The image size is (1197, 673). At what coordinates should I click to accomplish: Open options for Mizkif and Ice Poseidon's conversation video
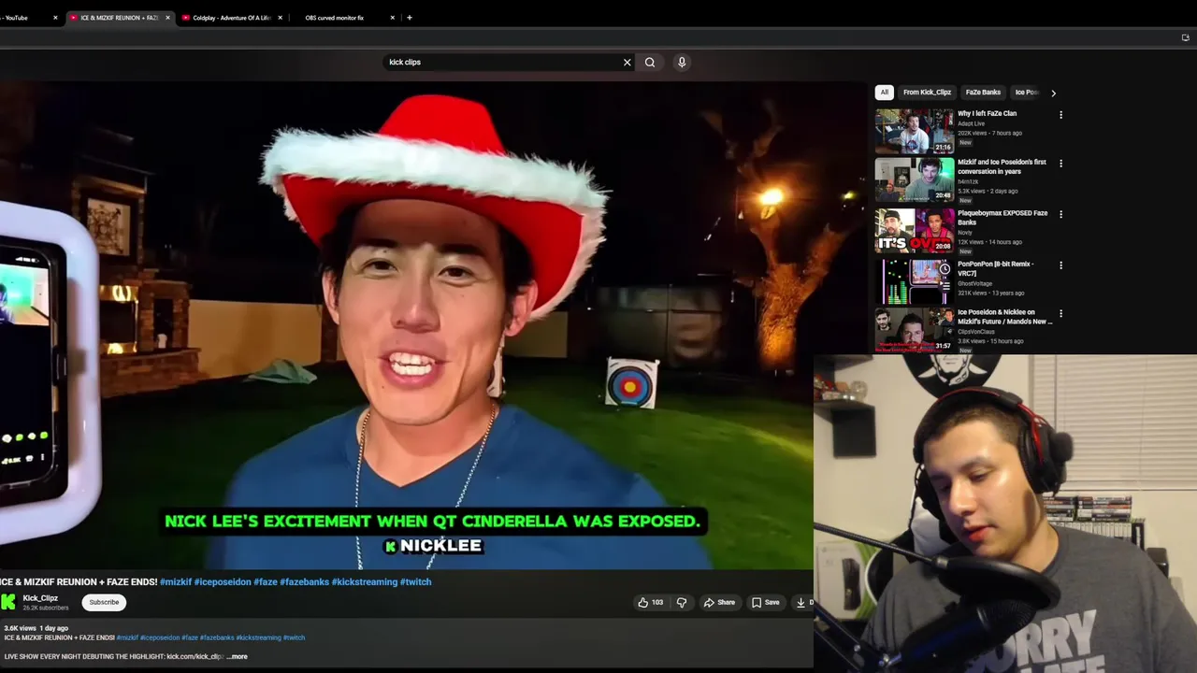(1060, 164)
